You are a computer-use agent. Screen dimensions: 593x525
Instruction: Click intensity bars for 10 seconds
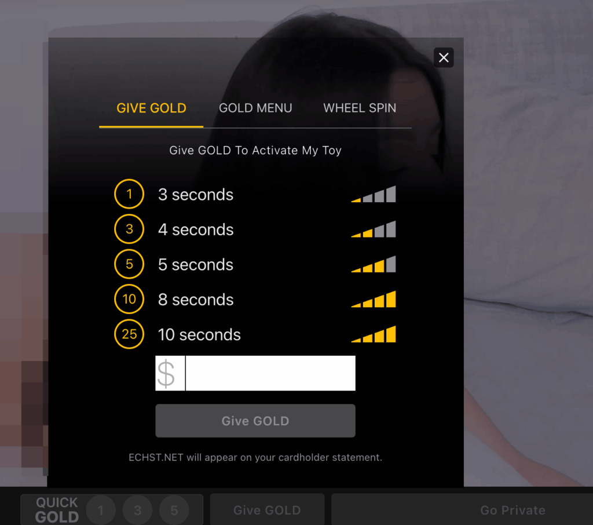point(374,334)
